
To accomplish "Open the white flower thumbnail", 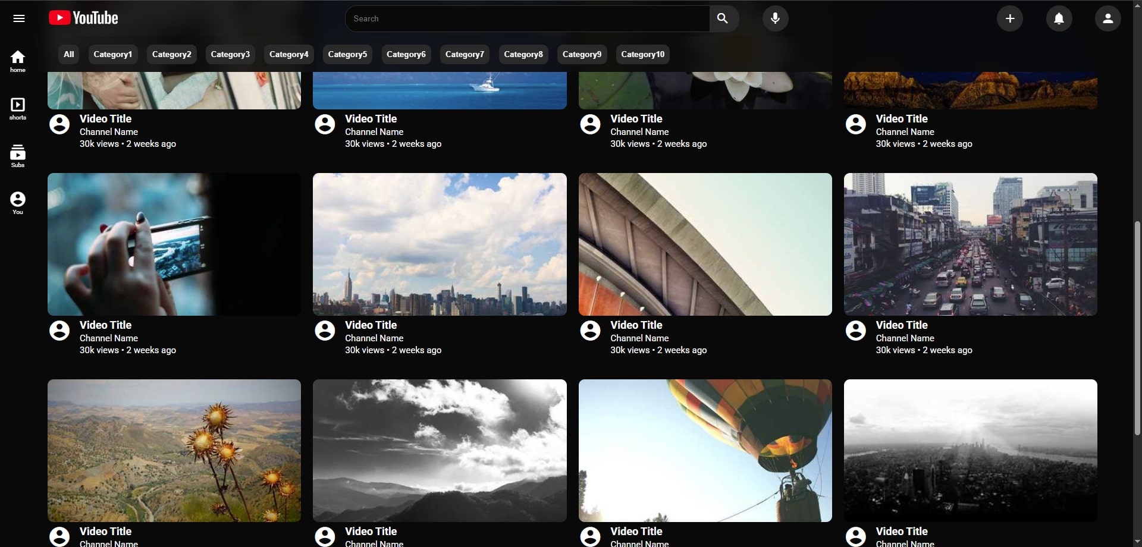I will click(705, 90).
